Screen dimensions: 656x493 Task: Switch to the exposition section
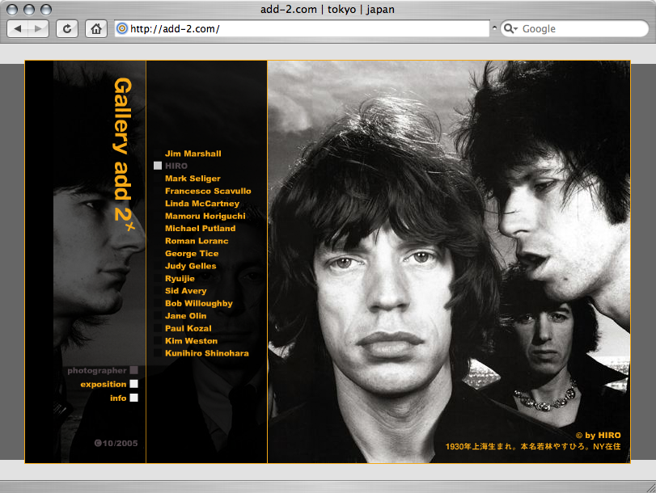coord(104,384)
